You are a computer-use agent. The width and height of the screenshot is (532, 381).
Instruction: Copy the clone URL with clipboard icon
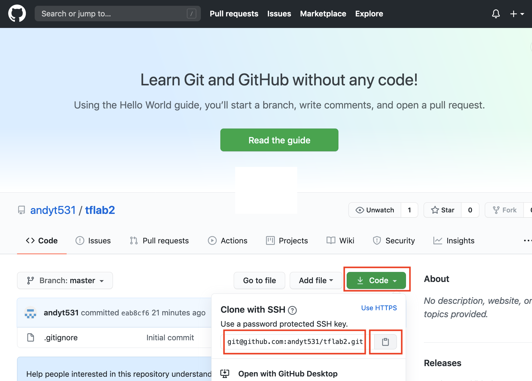tap(385, 342)
